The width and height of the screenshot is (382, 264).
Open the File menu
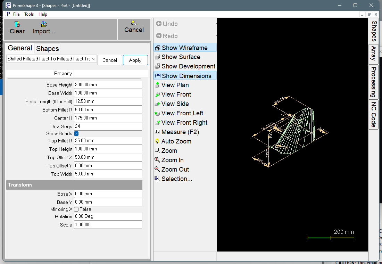16,14
